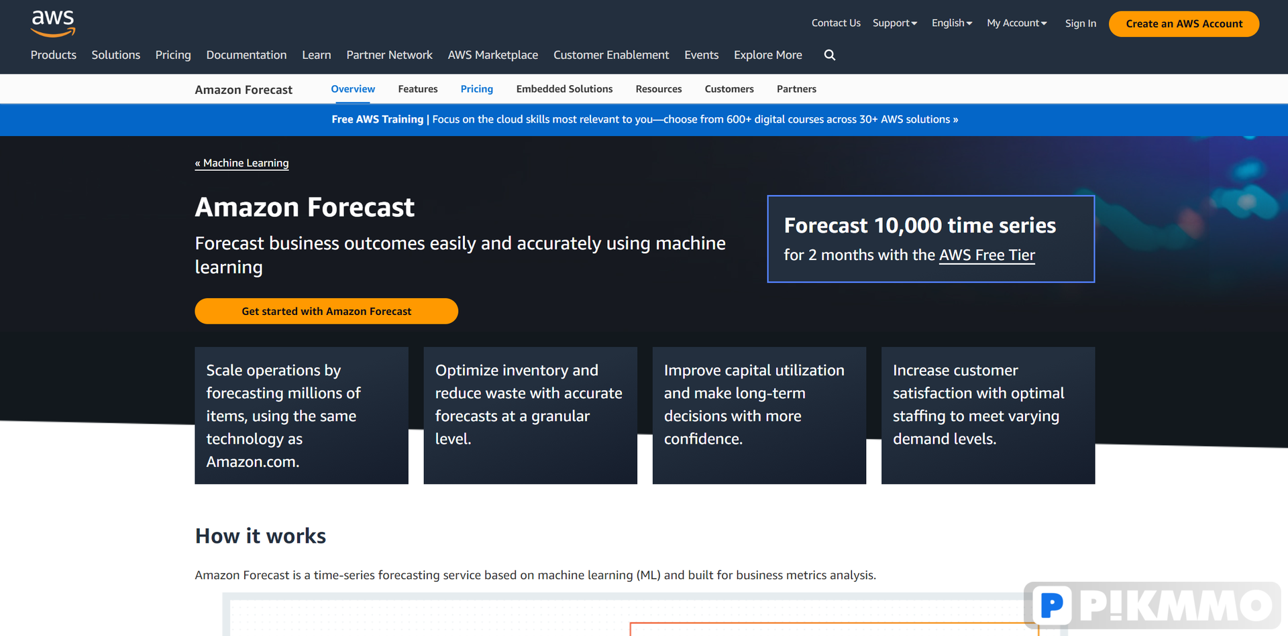
Task: Click the Amazon Forecast product title in sub-navigation
Action: click(x=244, y=90)
